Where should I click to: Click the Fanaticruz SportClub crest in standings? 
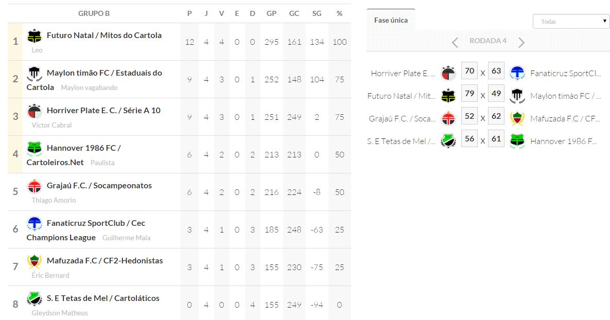34,224
